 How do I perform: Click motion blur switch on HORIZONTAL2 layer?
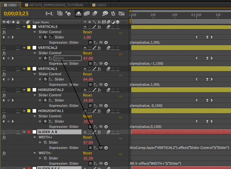coord(109,90)
